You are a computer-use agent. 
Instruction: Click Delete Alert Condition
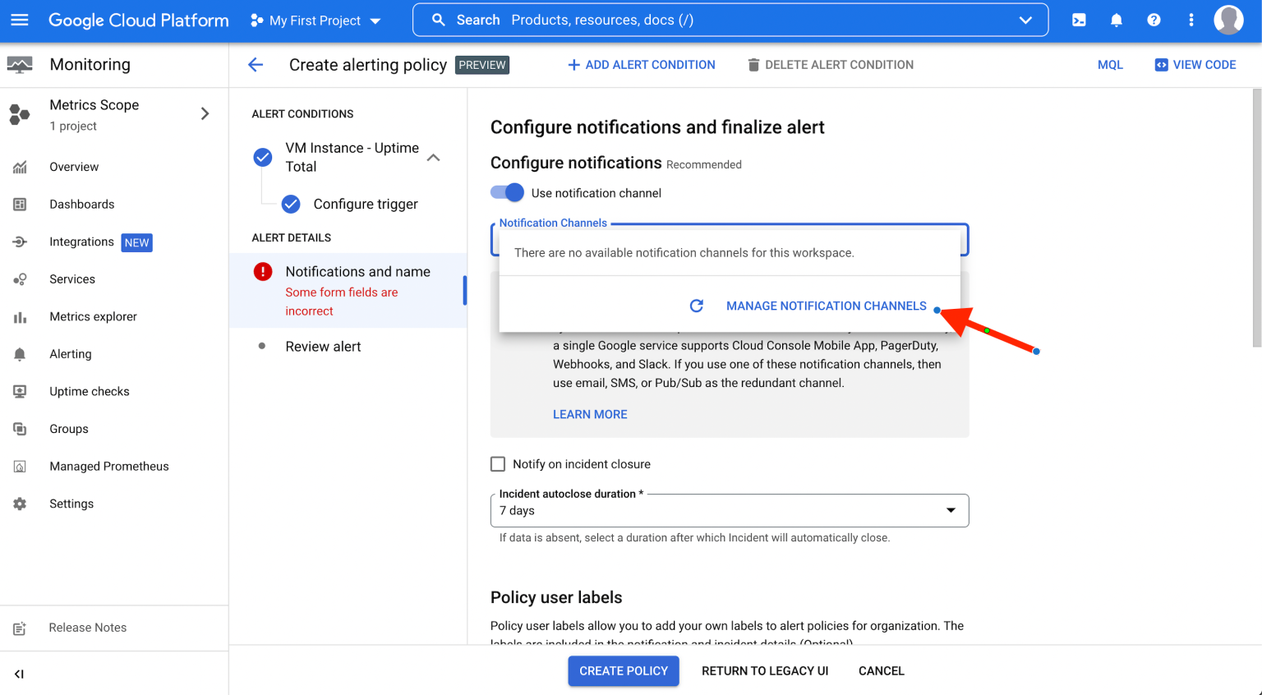coord(830,65)
